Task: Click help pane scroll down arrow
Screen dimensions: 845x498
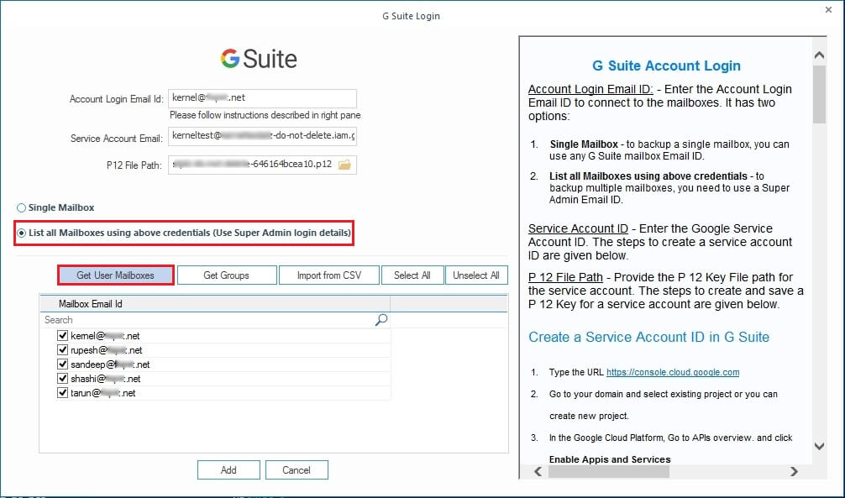Action: coord(819,446)
